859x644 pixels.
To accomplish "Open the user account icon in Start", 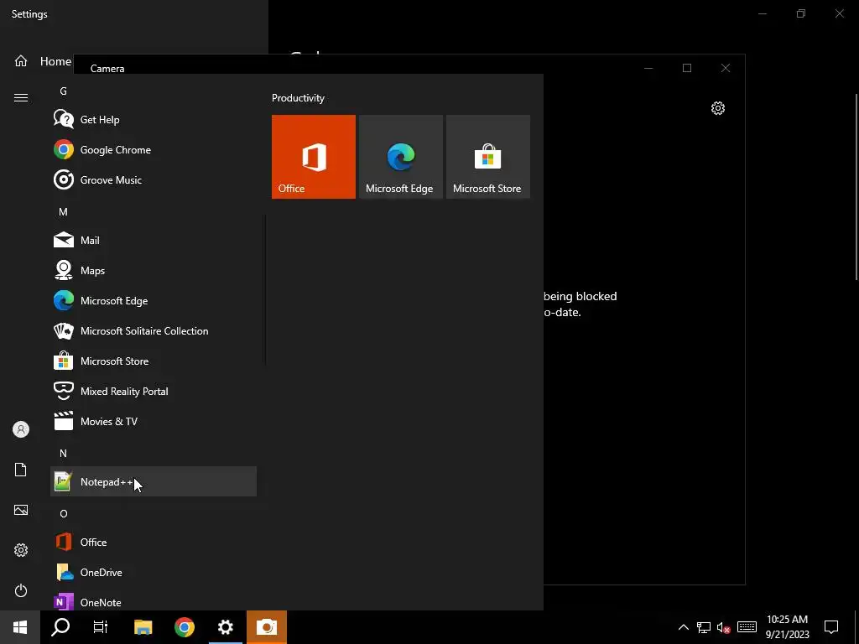I will tap(21, 429).
